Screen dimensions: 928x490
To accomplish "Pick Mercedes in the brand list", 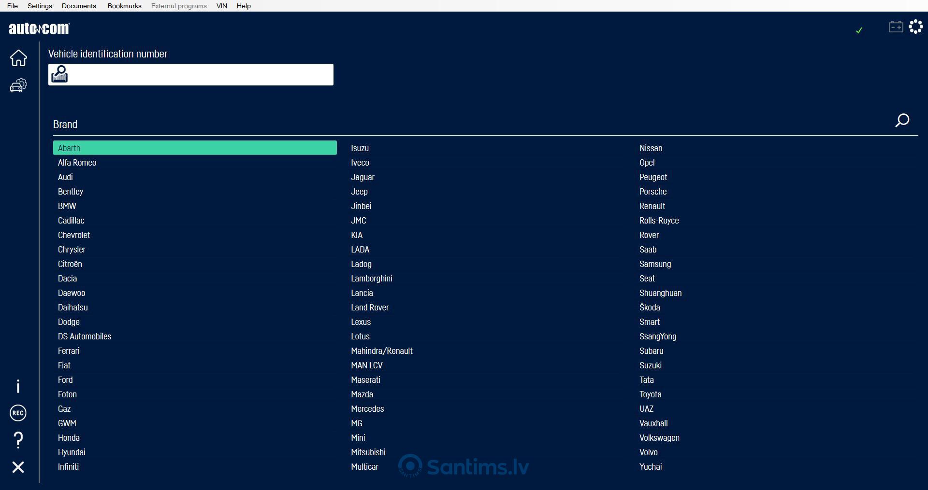I will coord(367,409).
